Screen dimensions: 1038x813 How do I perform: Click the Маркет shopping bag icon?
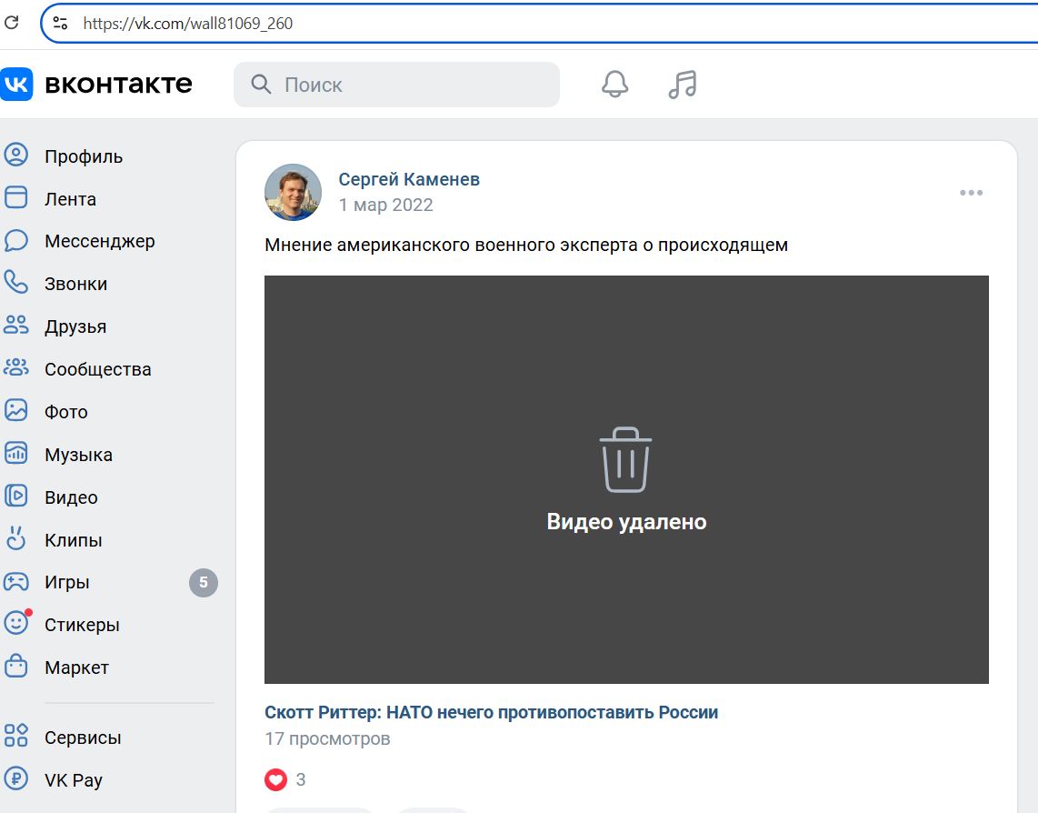15,667
